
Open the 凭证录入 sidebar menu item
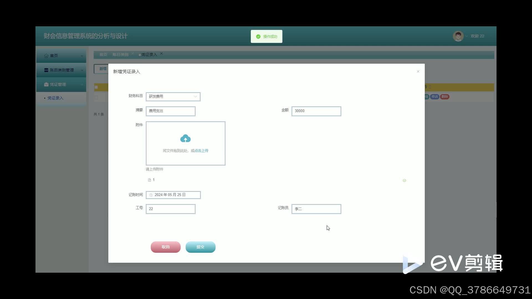(x=55, y=98)
